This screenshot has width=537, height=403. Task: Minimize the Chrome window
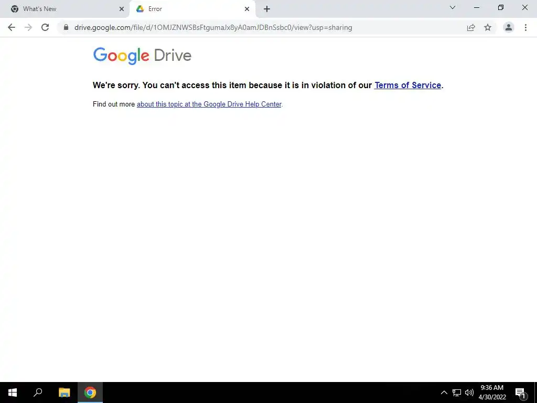coord(476,7)
